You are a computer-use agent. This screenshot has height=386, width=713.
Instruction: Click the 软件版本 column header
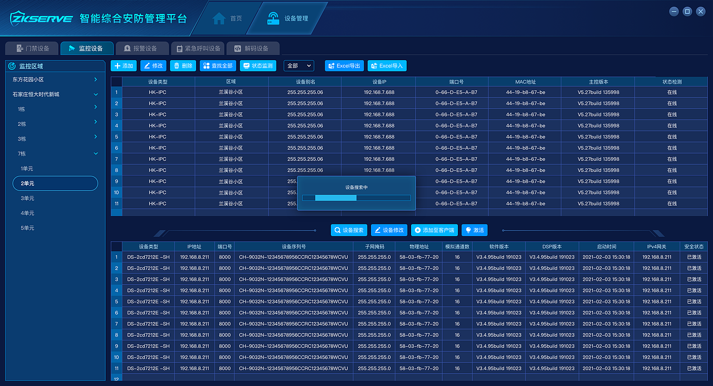coord(499,246)
